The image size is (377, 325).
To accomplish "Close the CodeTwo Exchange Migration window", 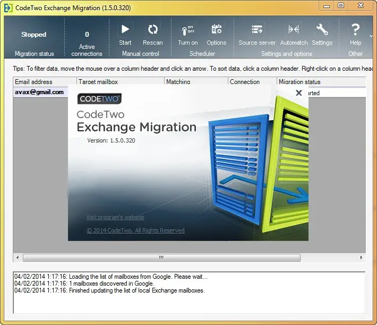I will tap(361, 6).
